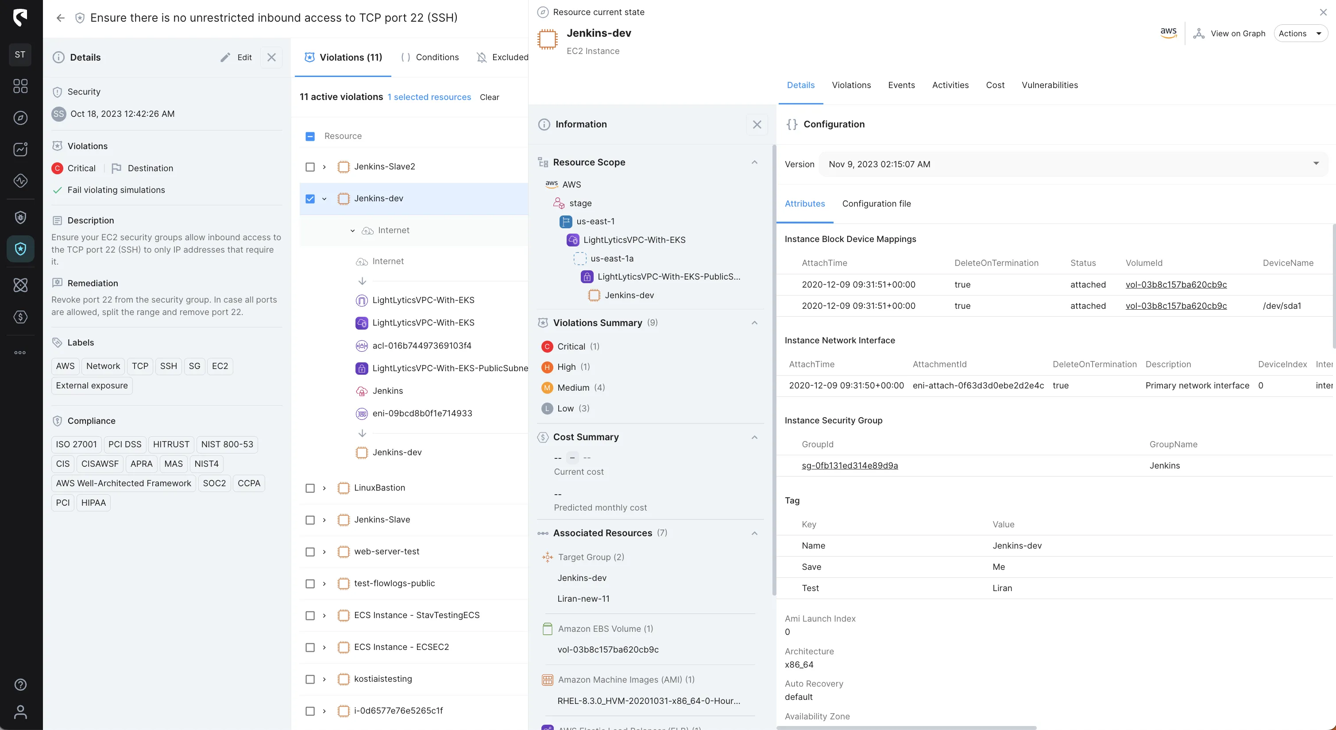
Task: Close the Details panel
Action: pos(271,58)
